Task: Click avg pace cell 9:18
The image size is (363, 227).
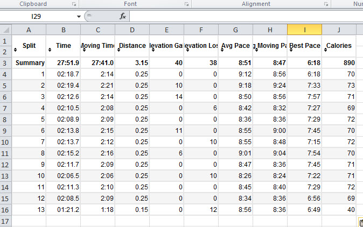Action: [x=235, y=86]
